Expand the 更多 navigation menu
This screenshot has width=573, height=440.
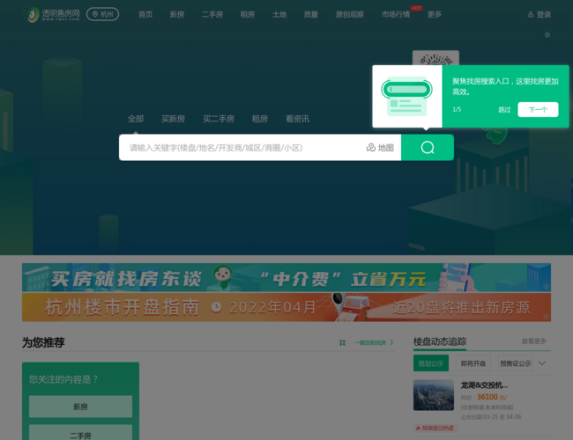(x=435, y=15)
